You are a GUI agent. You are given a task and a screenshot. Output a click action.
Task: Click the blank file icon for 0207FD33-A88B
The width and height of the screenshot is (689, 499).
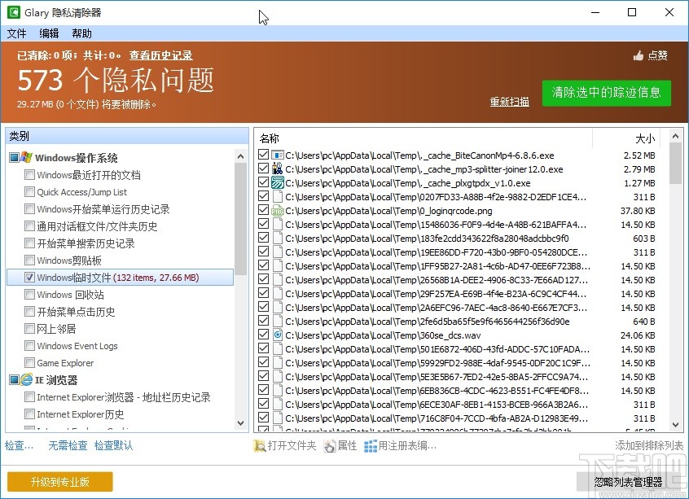pyautogui.click(x=277, y=197)
